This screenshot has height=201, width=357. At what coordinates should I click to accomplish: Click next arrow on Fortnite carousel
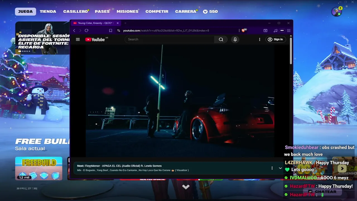click(x=342, y=169)
